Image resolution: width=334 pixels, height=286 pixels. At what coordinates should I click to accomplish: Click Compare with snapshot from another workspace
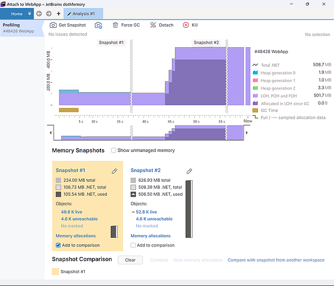pos(276,260)
